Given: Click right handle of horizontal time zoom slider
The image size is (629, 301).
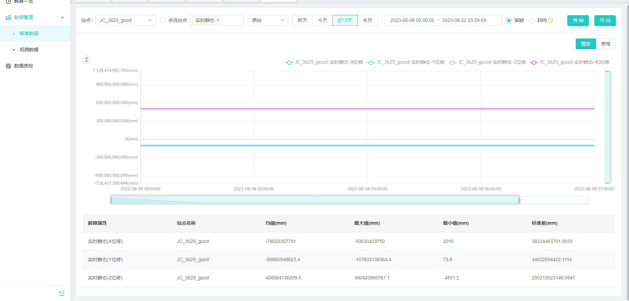Looking at the screenshot, I should 519,200.
